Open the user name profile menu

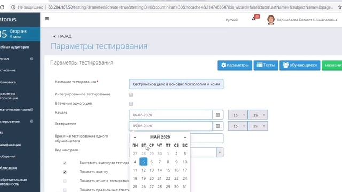pyautogui.click(x=307, y=20)
